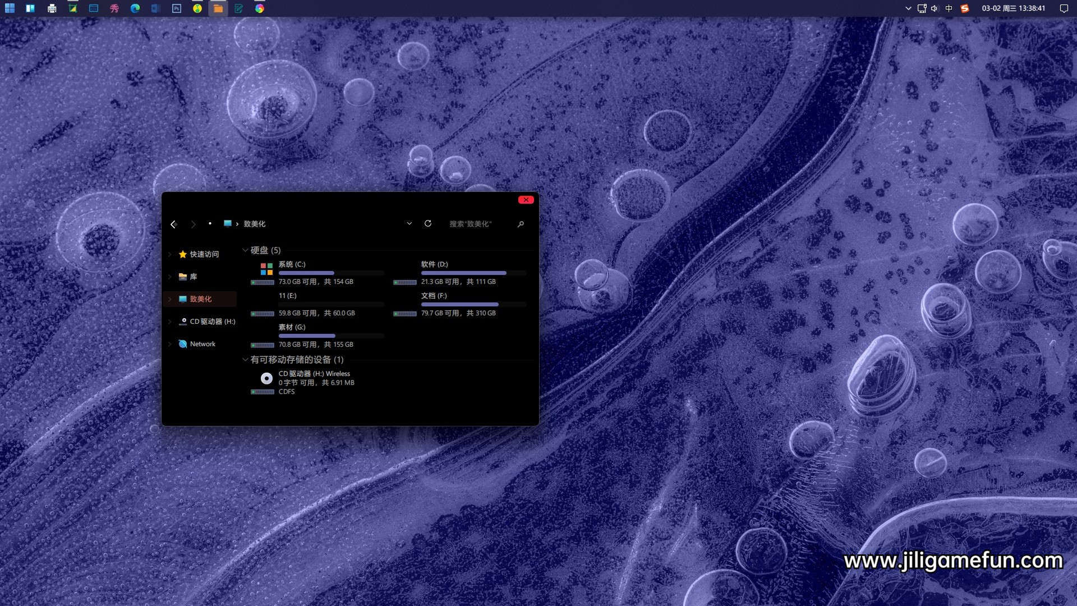
Task: Click the computer icon in the address bar
Action: (228, 223)
